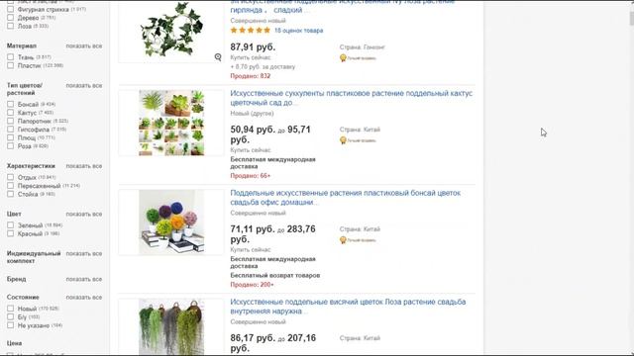Click the top-rated seller badge for the bonsai listing
634x356 pixels.
pos(358,240)
